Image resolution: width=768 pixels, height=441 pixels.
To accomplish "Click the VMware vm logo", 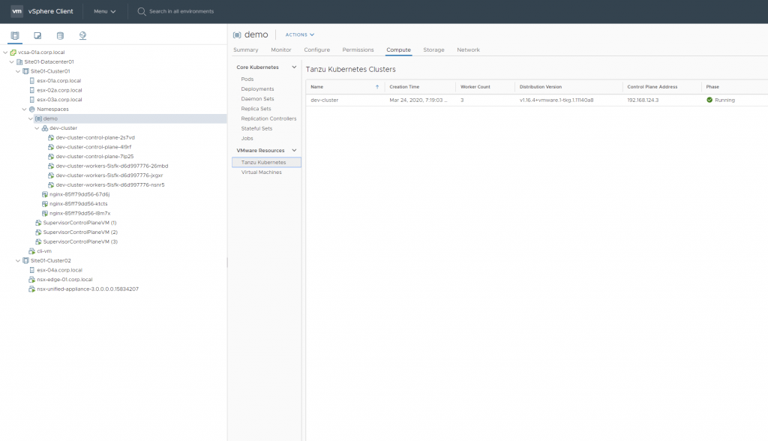I will point(16,11).
